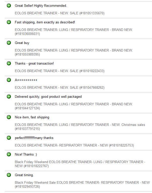The height and width of the screenshot is (193, 152).
Task: Open item listing #181051335670
Action: tap(60, 13)
